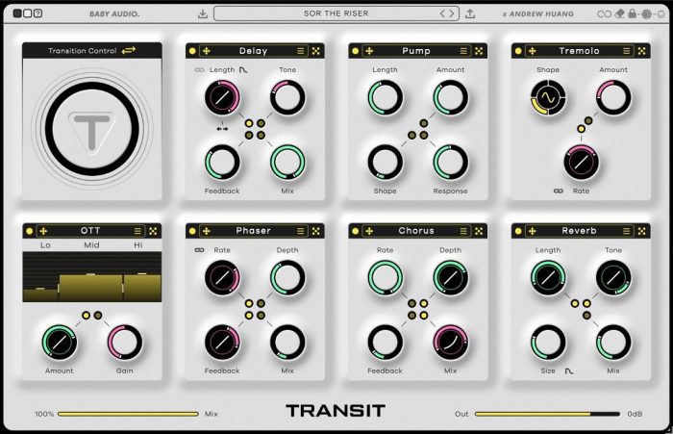Toggle the Phaser module power dot
This screenshot has height=434, width=673.
coord(192,231)
